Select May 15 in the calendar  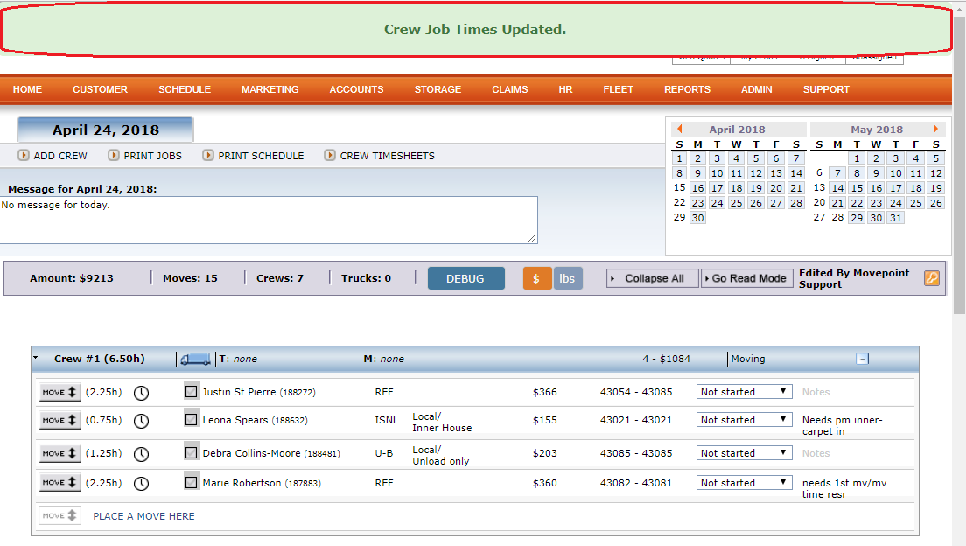857,188
